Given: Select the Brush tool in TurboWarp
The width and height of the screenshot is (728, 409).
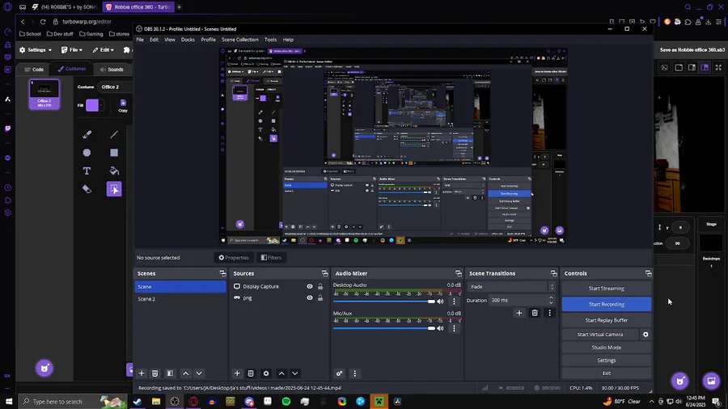Looking at the screenshot, I should tap(87, 134).
